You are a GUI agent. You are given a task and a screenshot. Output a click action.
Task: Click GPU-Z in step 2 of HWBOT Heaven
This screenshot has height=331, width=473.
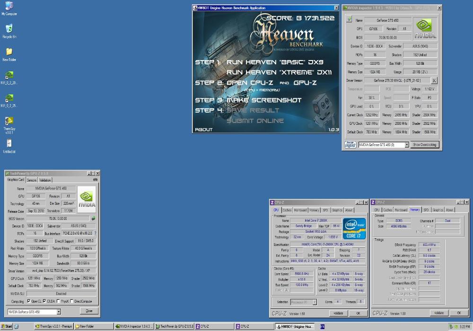[305, 83]
